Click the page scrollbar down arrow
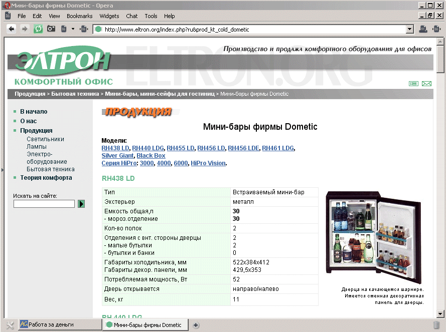446x332 pixels. point(440,314)
